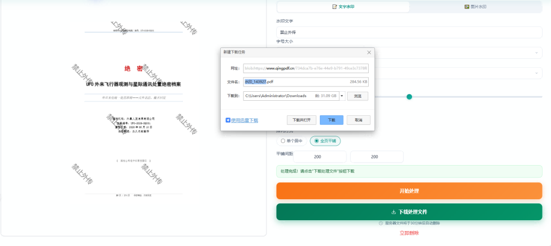
Task: Click the 处理完成 status message
Action: click(409, 172)
